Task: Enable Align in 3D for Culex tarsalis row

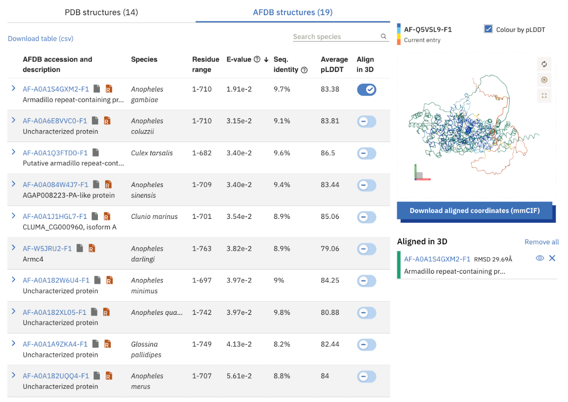Action: coord(366,153)
